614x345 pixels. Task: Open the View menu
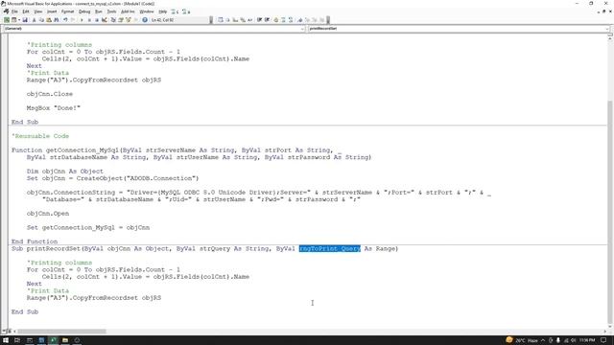pos(38,11)
